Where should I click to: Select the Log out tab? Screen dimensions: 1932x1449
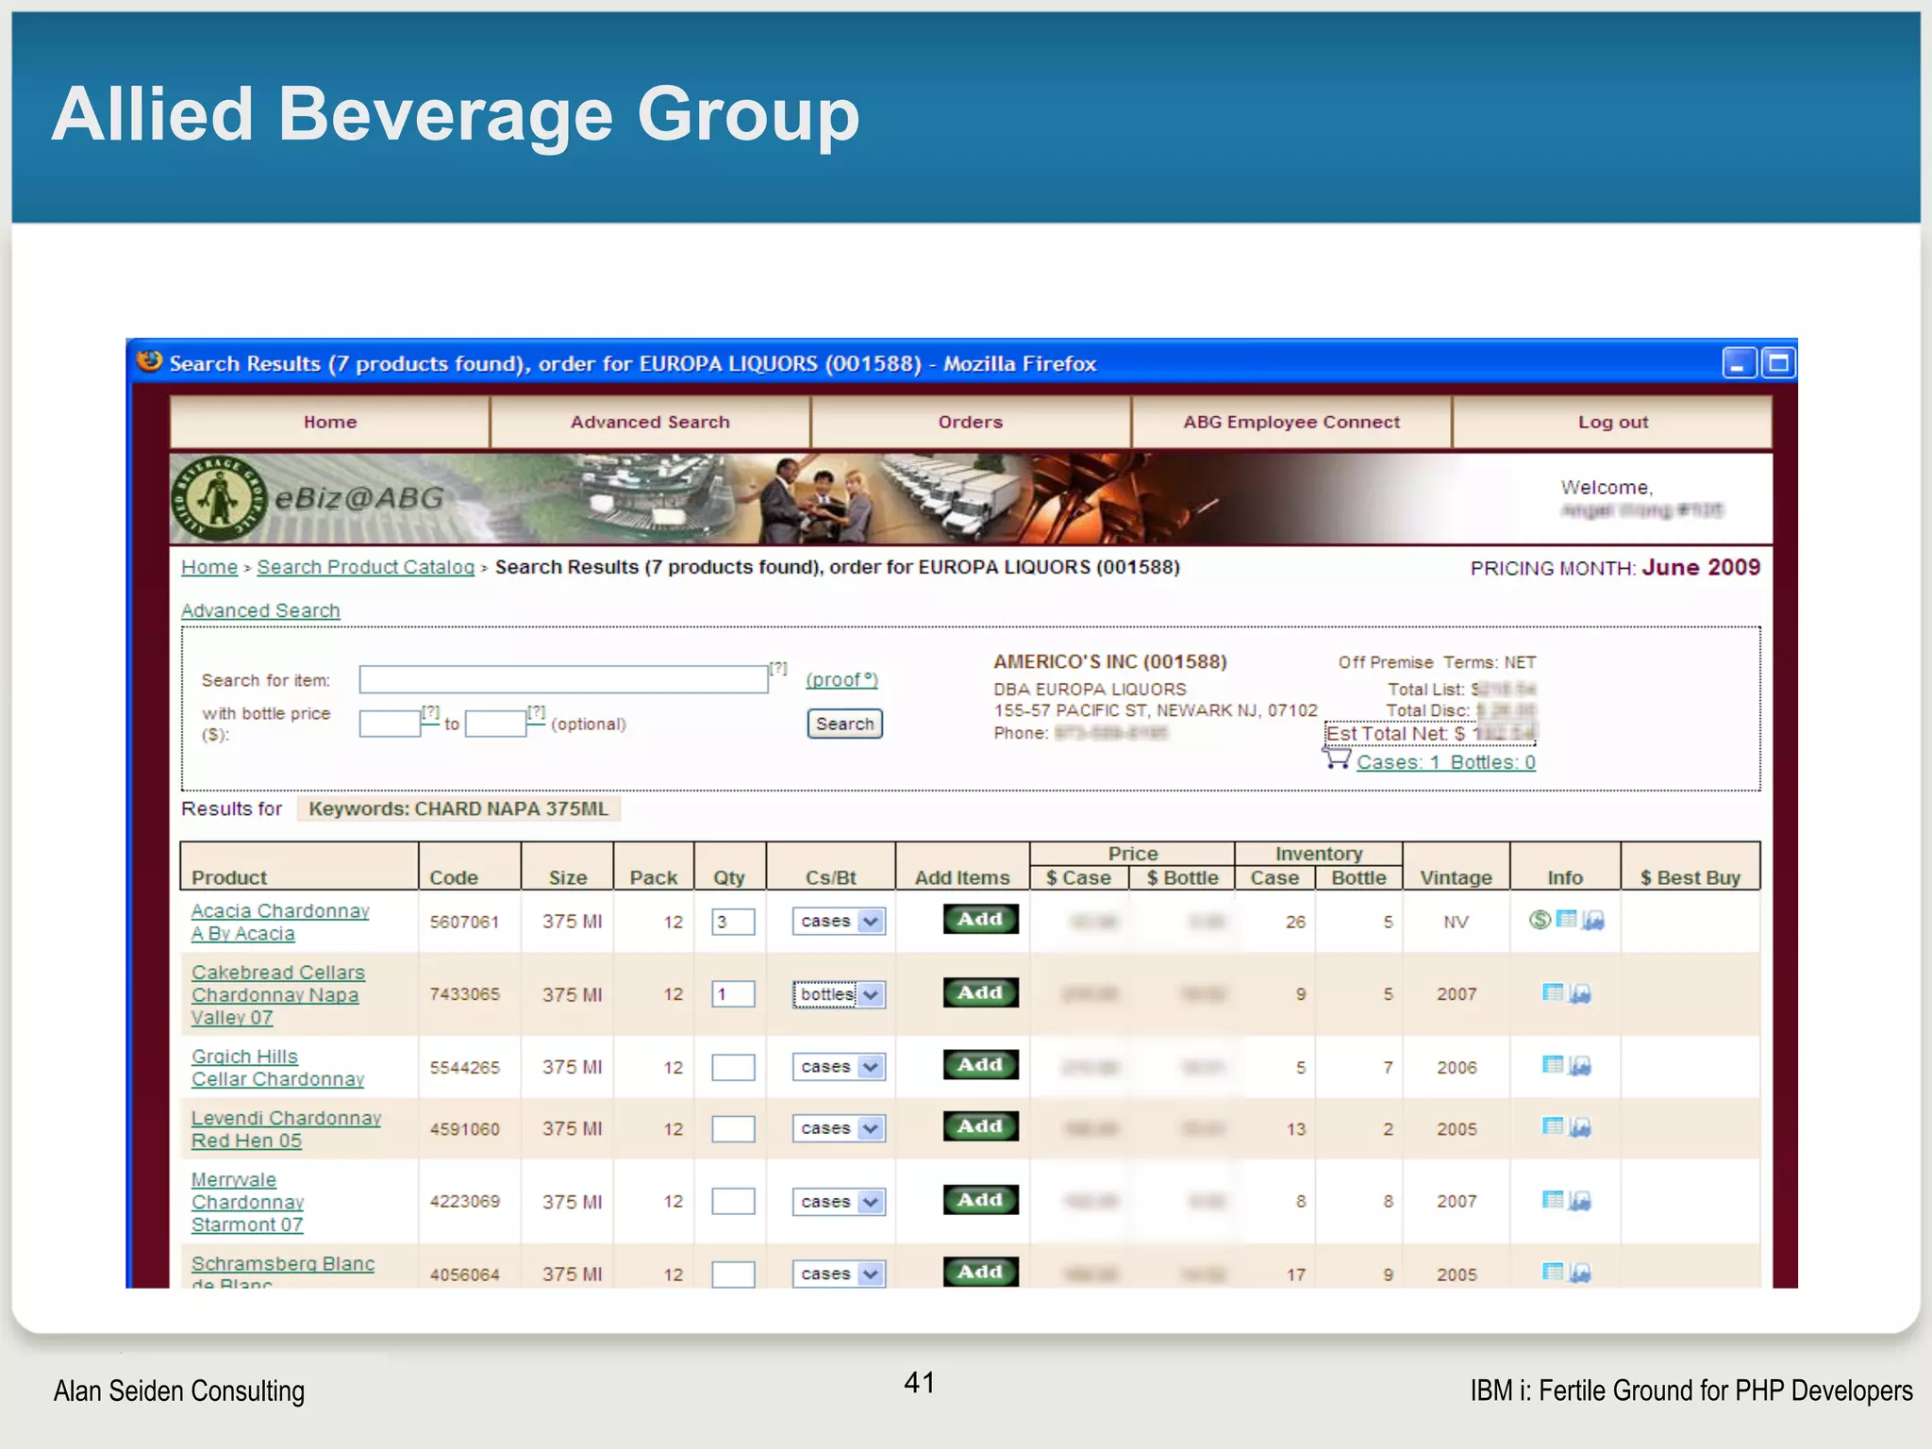tap(1613, 422)
